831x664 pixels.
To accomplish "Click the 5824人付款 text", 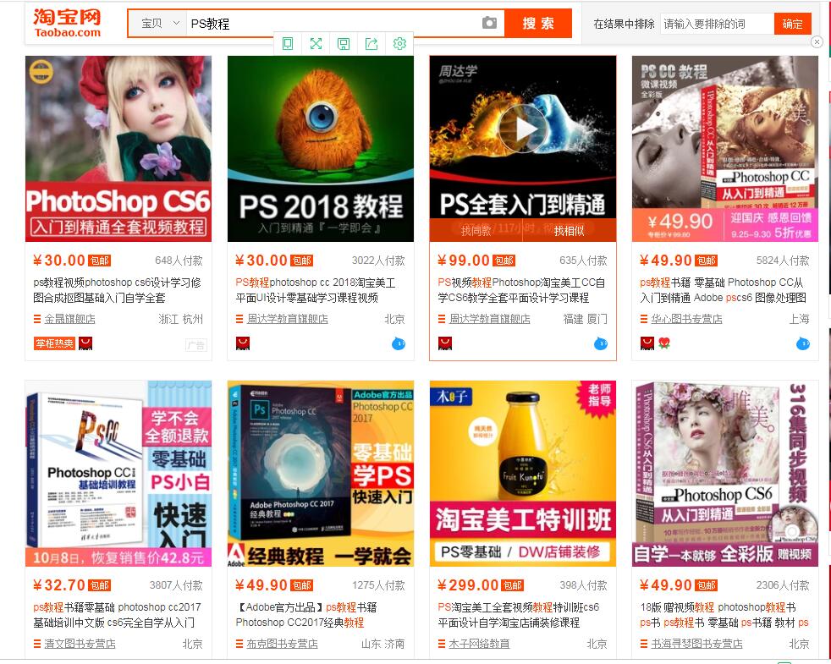I will tap(783, 261).
